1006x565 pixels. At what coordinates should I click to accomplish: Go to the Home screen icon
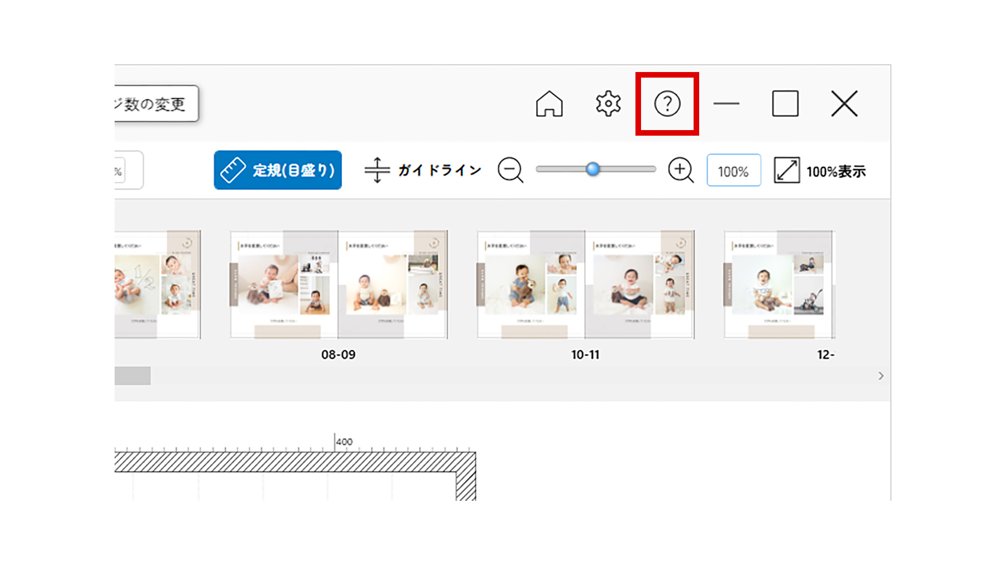(549, 104)
